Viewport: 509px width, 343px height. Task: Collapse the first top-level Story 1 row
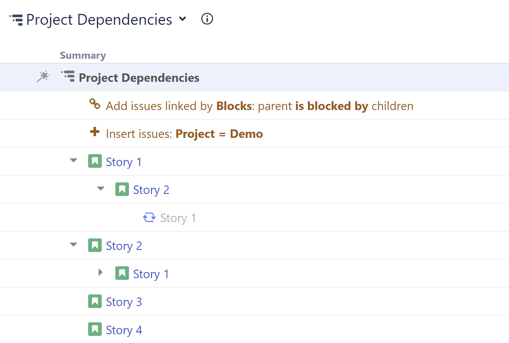coord(73,160)
